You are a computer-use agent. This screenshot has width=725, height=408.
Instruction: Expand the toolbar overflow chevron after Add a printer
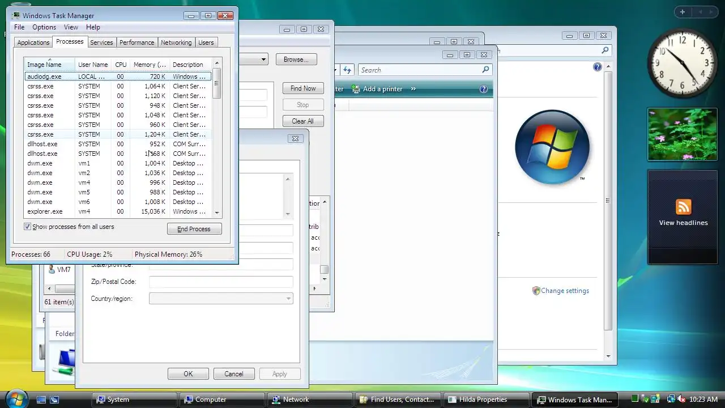pos(413,89)
